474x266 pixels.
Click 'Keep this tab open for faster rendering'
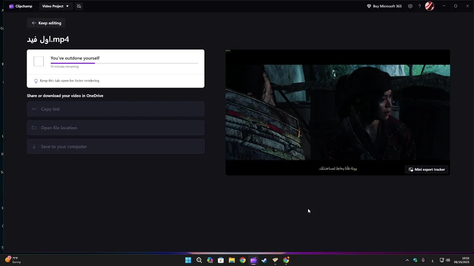pyautogui.click(x=70, y=81)
